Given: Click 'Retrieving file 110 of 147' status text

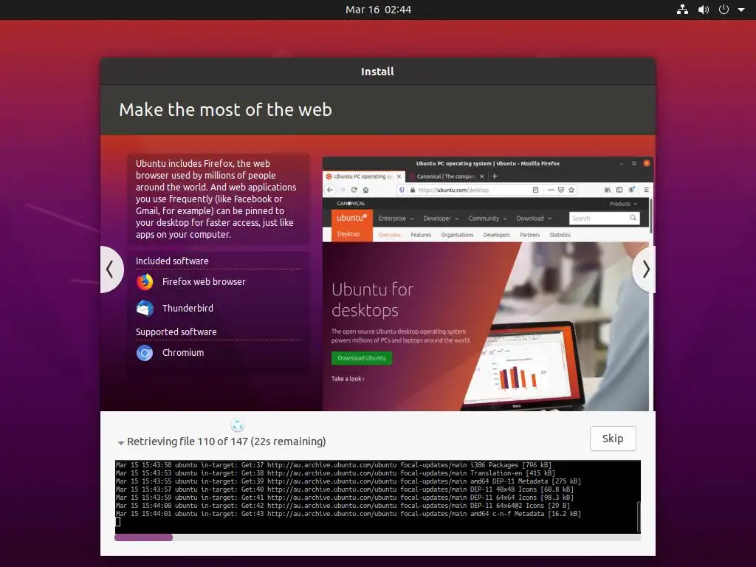Looking at the screenshot, I should coord(187,441).
